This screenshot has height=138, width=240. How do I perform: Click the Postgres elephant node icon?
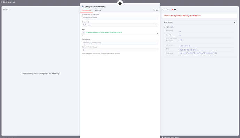[83, 7]
